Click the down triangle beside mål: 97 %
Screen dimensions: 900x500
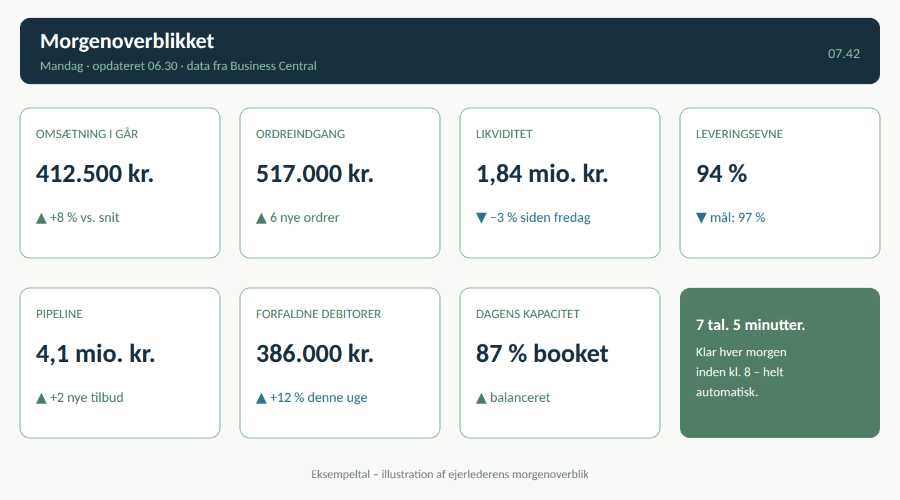coord(701,218)
